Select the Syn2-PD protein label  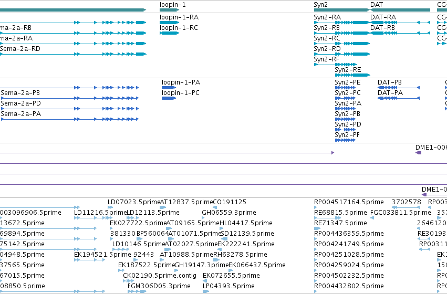point(348,124)
